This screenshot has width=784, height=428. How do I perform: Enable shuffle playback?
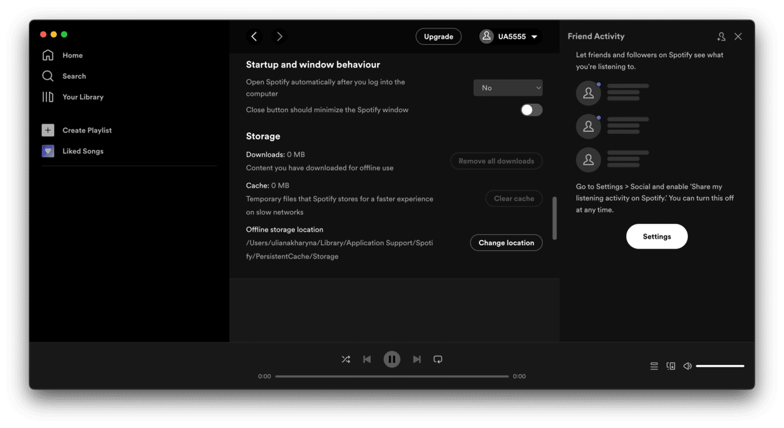[346, 359]
